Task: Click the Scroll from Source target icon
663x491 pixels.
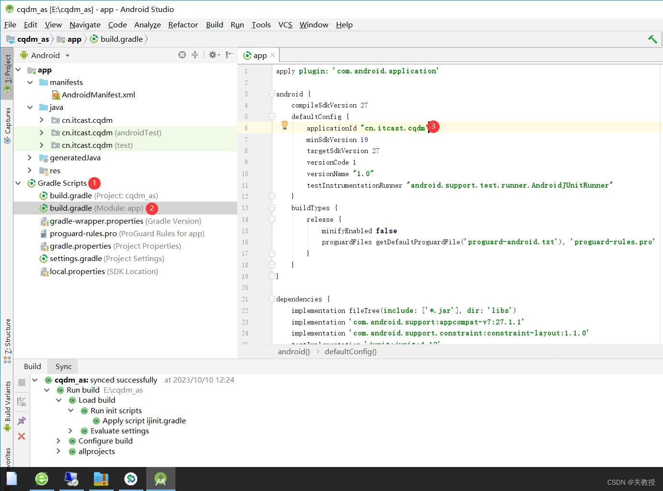Action: (182, 55)
